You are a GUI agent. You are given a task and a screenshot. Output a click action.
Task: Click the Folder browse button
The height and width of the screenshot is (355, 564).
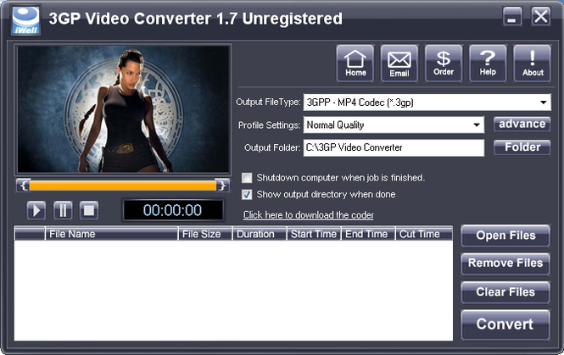[x=522, y=147]
